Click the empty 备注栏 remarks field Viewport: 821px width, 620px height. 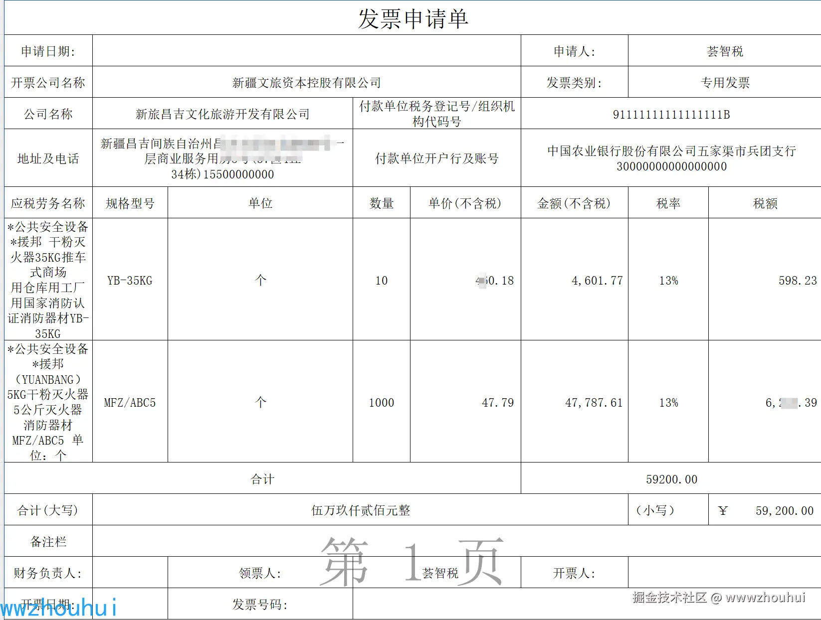pos(457,541)
